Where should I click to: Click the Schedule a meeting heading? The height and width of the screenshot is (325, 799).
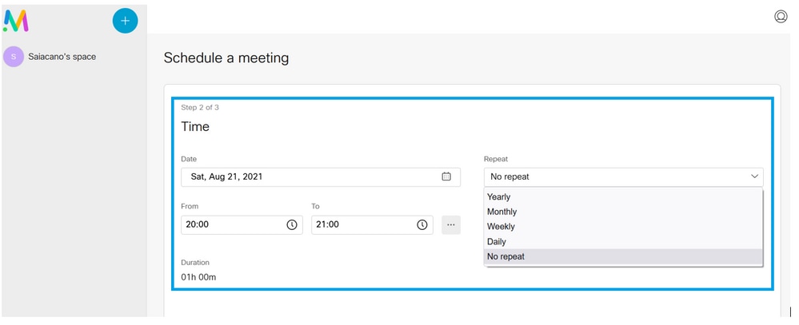(x=226, y=57)
